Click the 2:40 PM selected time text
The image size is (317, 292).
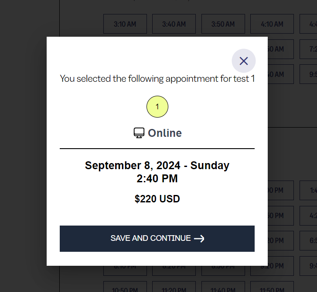coord(157,178)
